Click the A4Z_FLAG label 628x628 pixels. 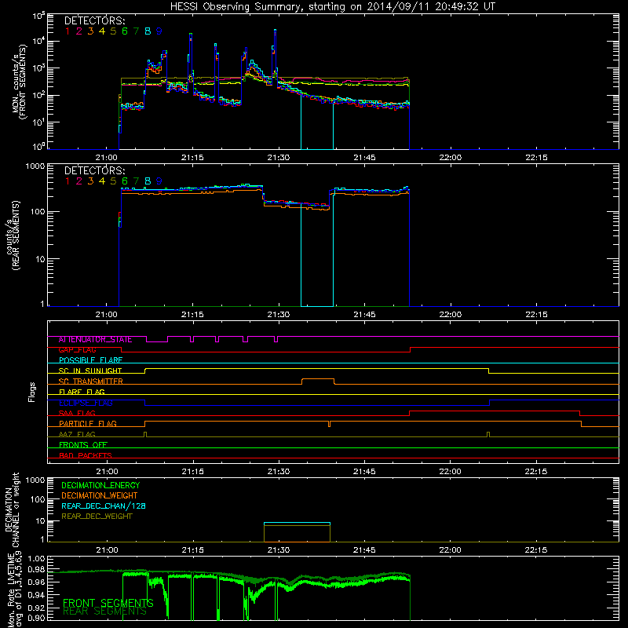coord(77,435)
